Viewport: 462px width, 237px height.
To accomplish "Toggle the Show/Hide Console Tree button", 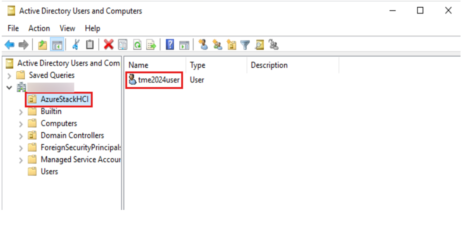I will pos(57,45).
